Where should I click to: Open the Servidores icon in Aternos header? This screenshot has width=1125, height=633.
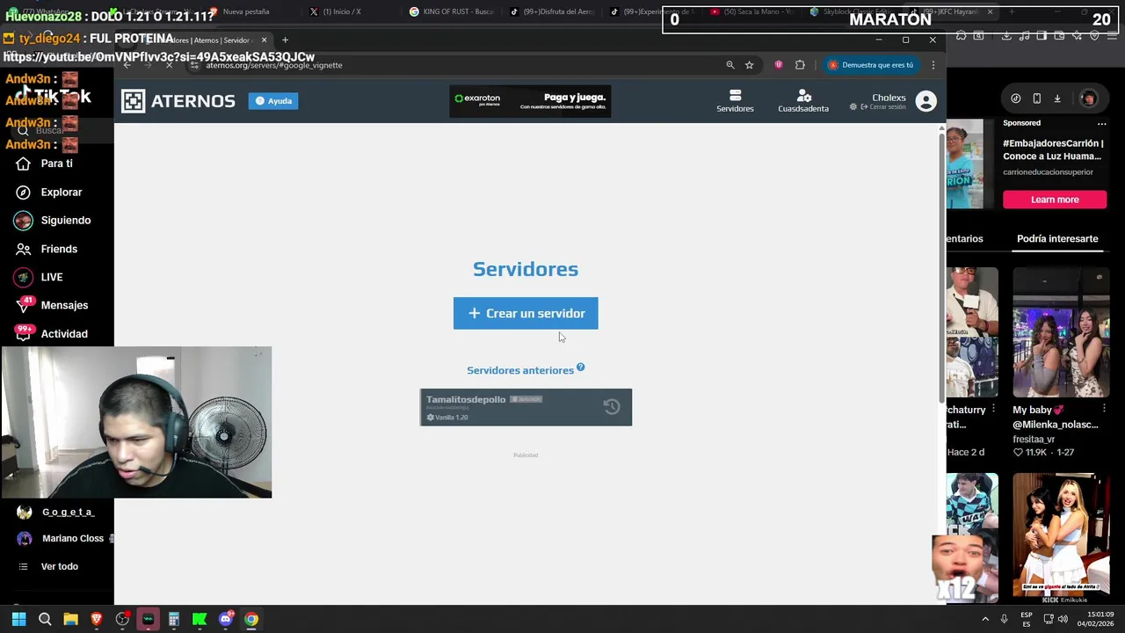point(735,101)
